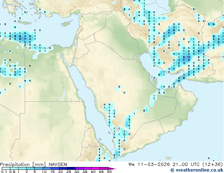The image size is (224, 173).
Task: Click the "45" legend scale label
Action: point(101,172)
